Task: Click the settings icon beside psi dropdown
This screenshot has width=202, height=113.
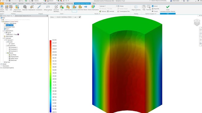Action: pos(80,17)
